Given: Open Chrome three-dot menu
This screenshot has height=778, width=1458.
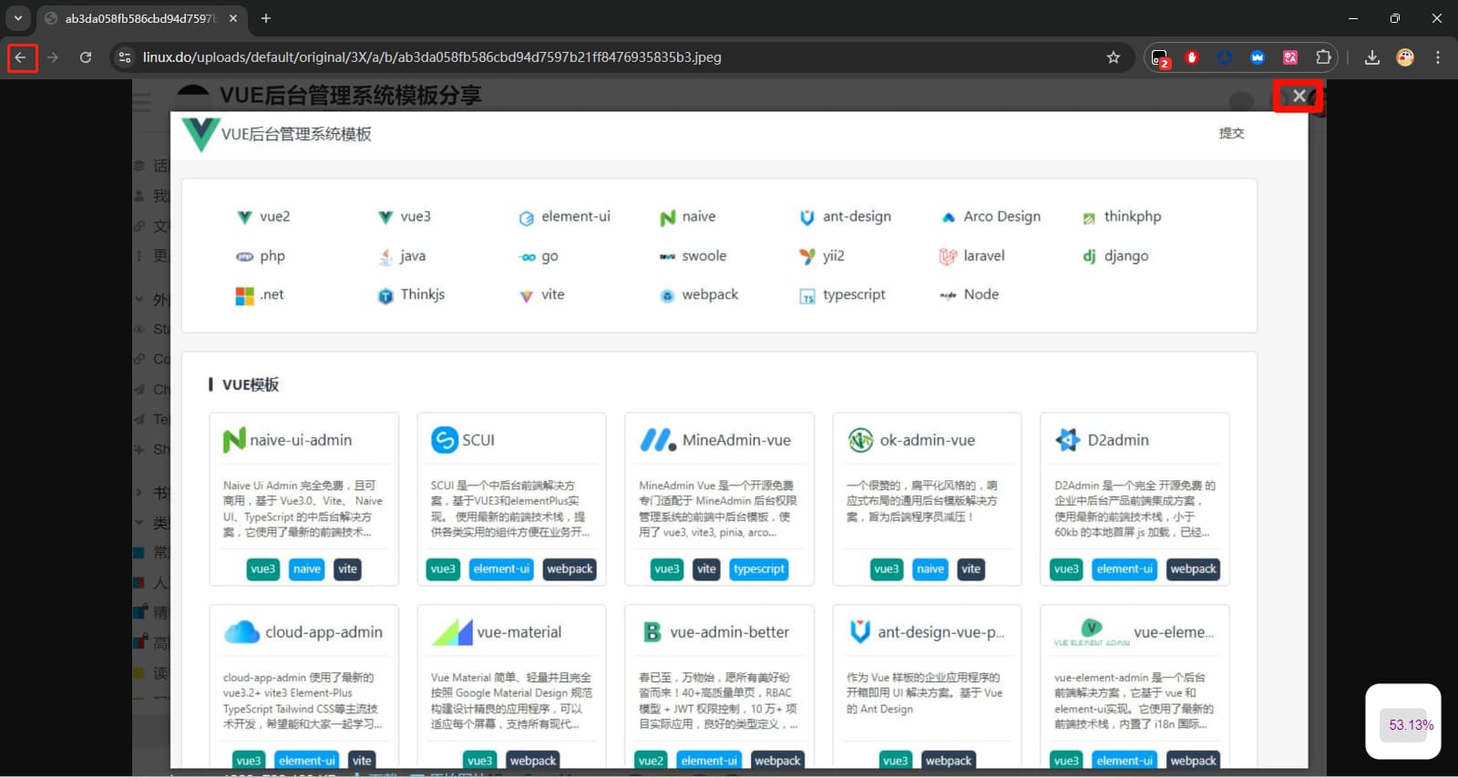Looking at the screenshot, I should click(x=1438, y=57).
